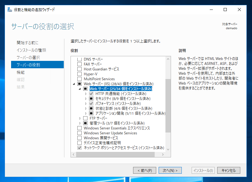Select Web サーバー (25/34 個をインストール済み) row
The width and height of the screenshot is (252, 182).
pos(121,89)
